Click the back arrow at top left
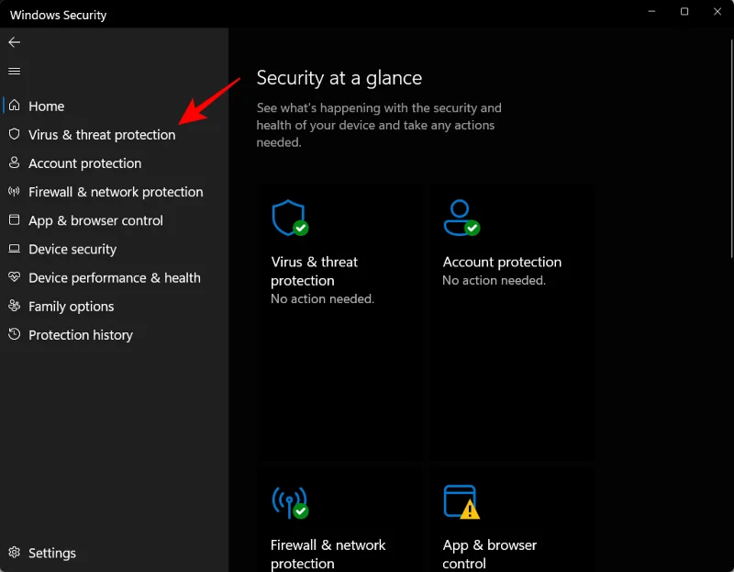Viewport: 734px width, 572px height. tap(15, 42)
